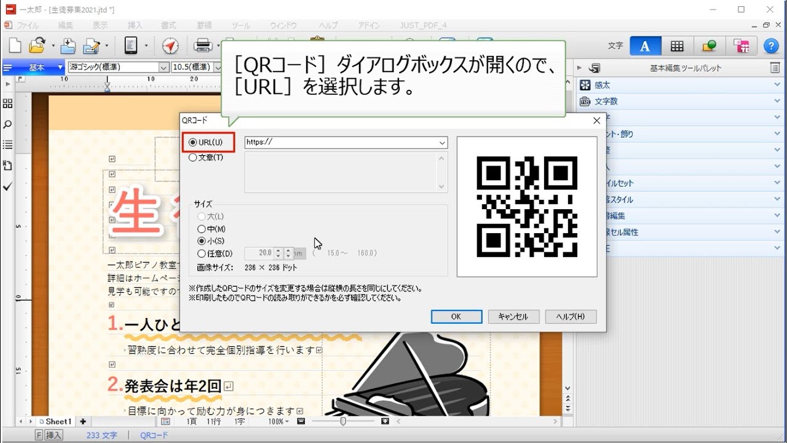Click the QR code preview image
787x443 pixels.
(527, 207)
